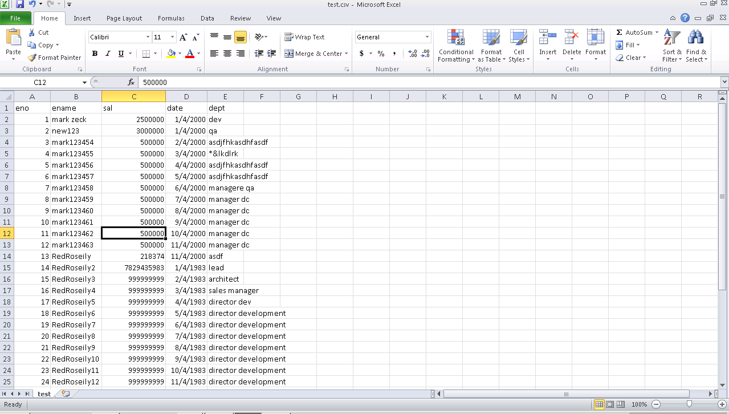Switch to the Review ribbon tab
729x414 pixels.
coord(241,18)
